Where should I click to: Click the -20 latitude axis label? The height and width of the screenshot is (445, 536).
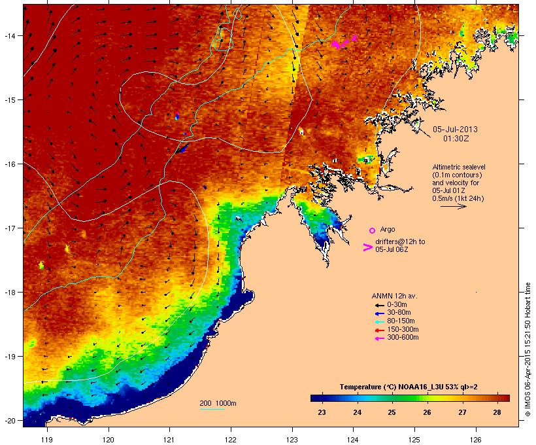tap(10, 421)
